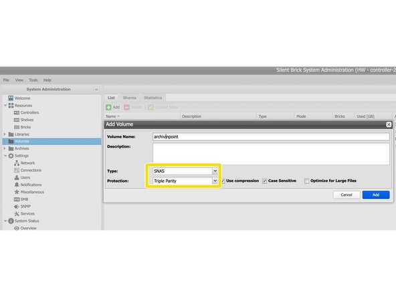Click the Cancel button
Screen dimensions: 396x297
pos(346,195)
